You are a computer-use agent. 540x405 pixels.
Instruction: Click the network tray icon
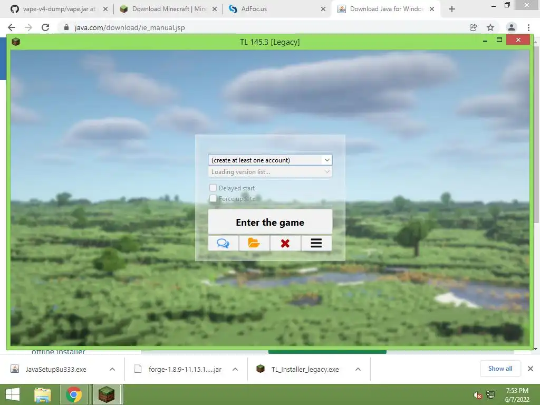pos(490,395)
